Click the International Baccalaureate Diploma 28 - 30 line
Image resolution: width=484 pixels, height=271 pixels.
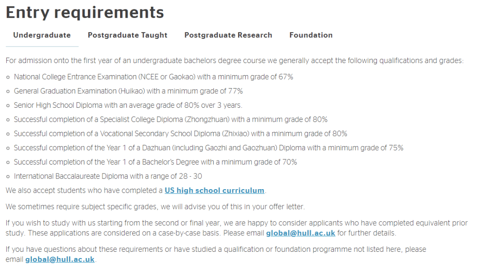click(108, 176)
